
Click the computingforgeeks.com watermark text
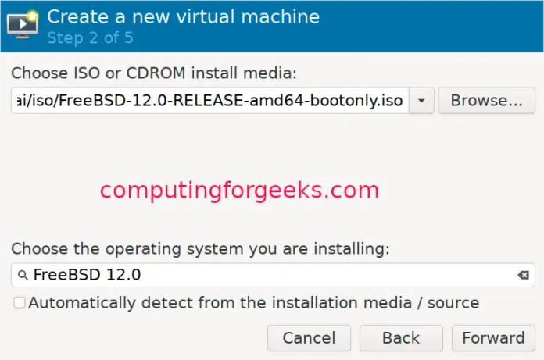coord(239,191)
